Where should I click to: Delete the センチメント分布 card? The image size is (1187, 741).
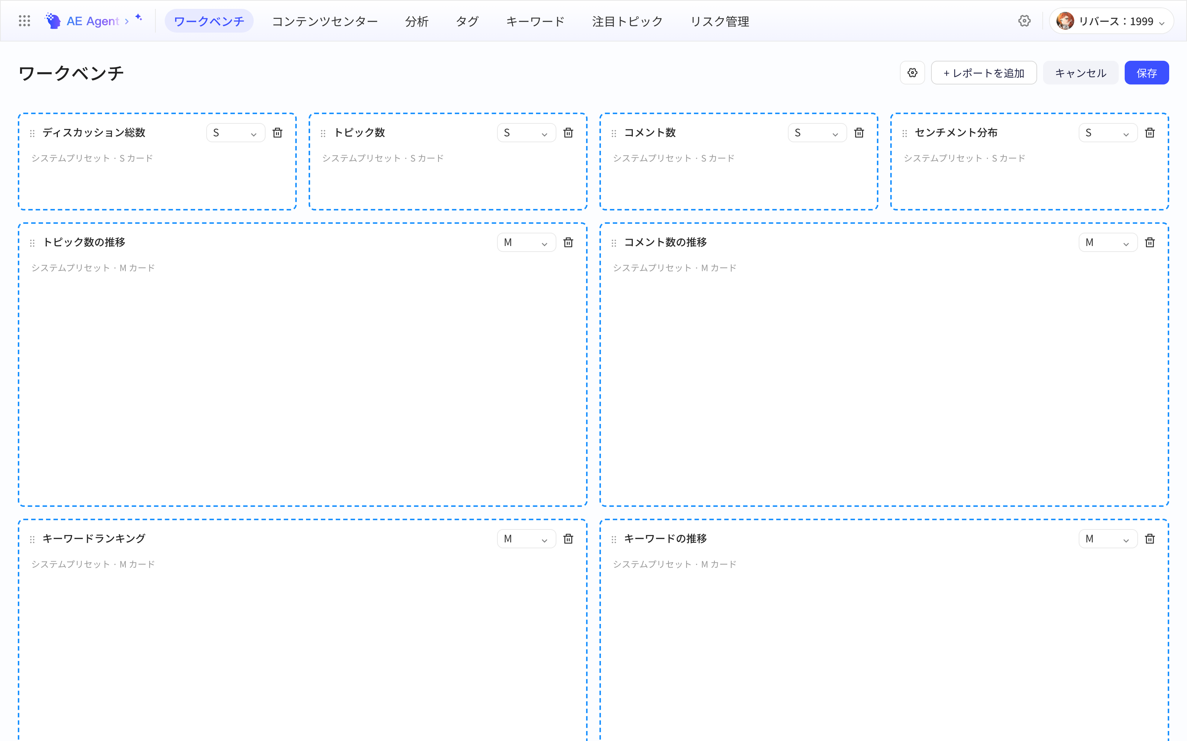(x=1150, y=133)
